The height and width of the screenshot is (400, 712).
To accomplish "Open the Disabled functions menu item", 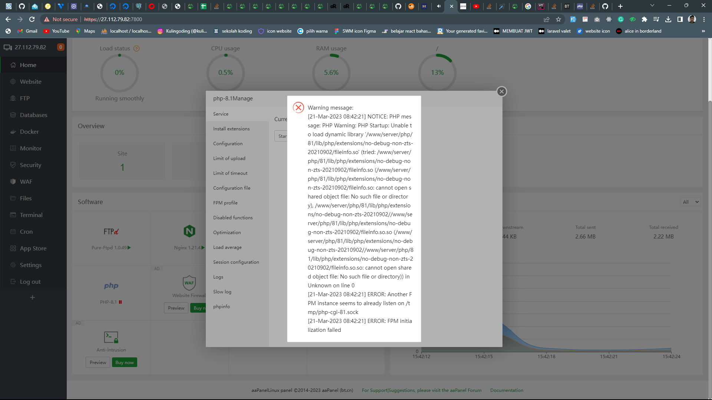I will [x=233, y=217].
